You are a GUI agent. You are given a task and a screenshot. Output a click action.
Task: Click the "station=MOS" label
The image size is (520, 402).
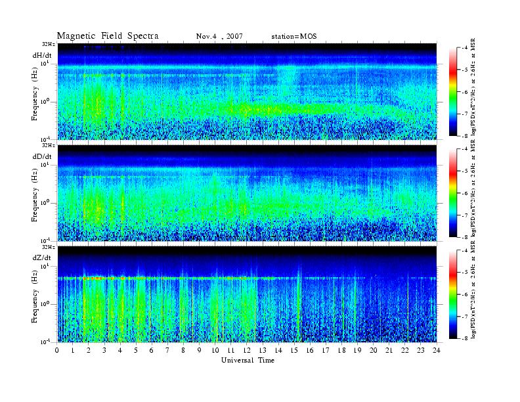(294, 36)
